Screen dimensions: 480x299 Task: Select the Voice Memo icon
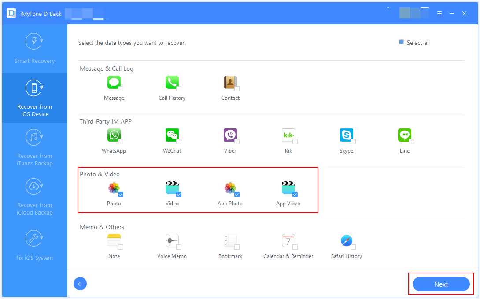[x=172, y=241]
